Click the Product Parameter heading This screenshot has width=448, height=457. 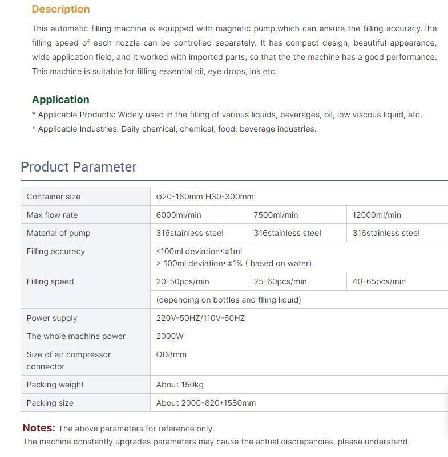(79, 167)
